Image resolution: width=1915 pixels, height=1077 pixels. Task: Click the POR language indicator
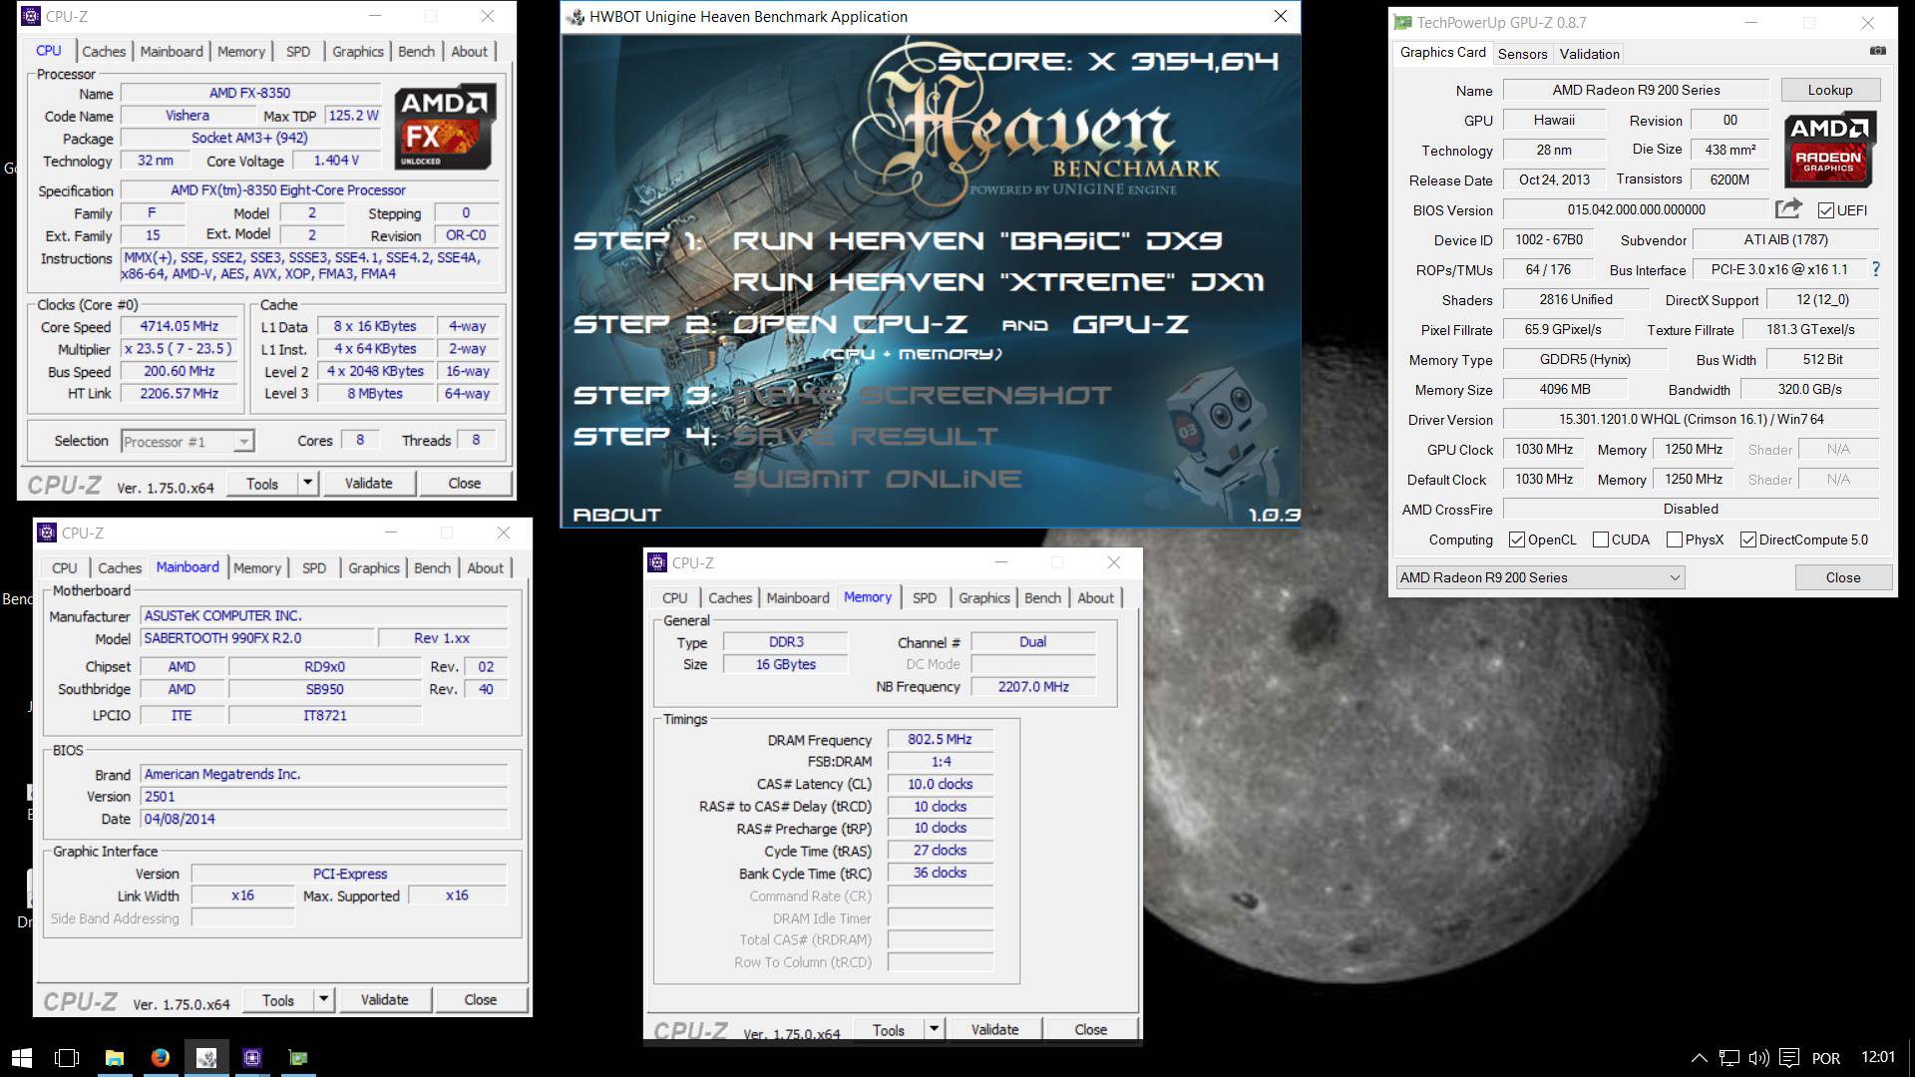pyautogui.click(x=1826, y=1058)
